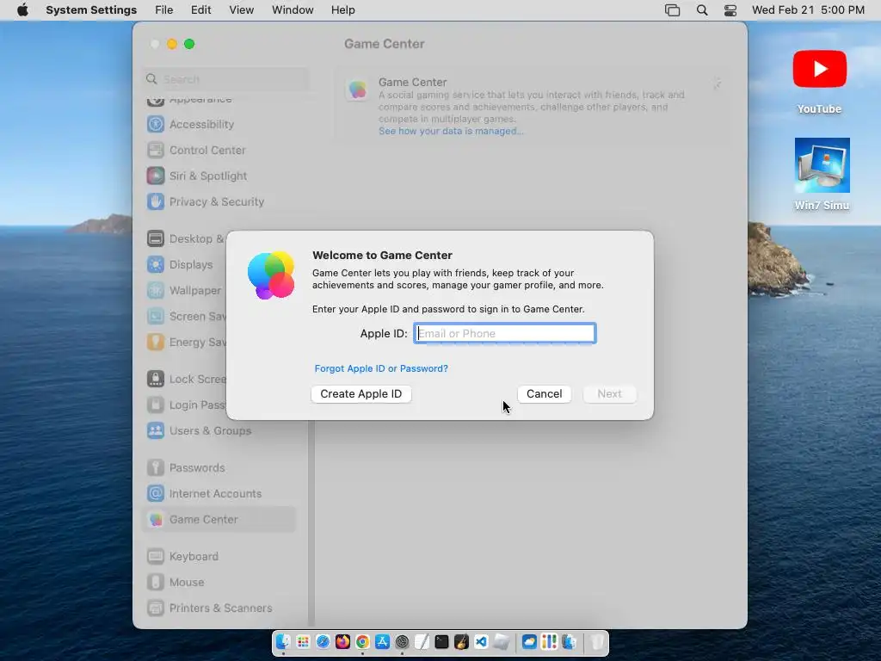881x661 pixels.
Task: Open the App Store Dock icon
Action: pos(383,641)
